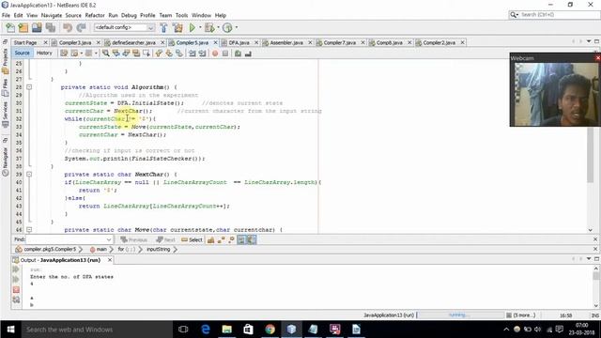
Task: Click the Open Project toolbar icon
Action: tap(37, 27)
